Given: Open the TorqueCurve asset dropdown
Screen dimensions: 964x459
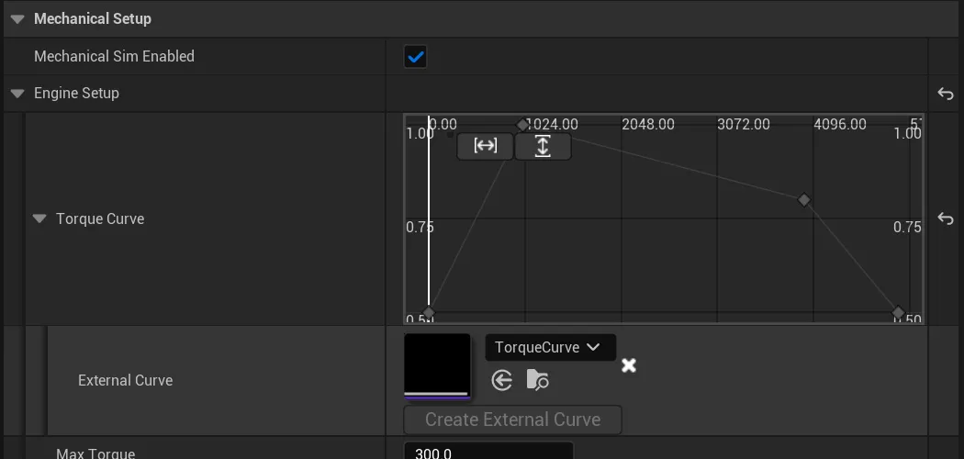Looking at the screenshot, I should tap(550, 347).
